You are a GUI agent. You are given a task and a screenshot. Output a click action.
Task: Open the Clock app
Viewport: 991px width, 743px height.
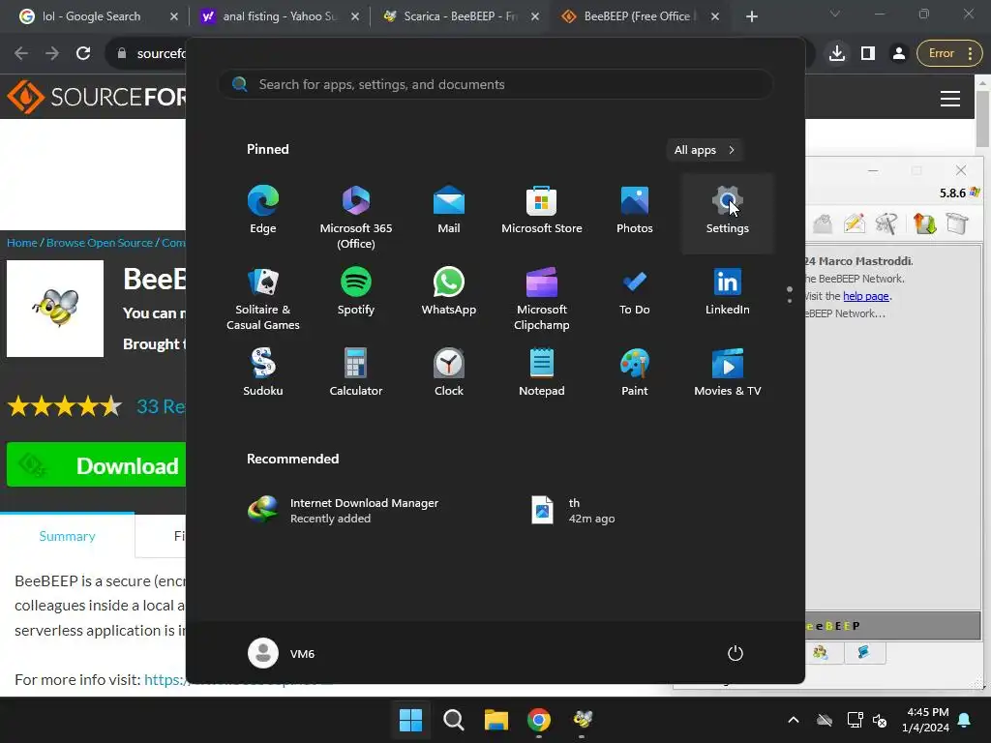449,372
